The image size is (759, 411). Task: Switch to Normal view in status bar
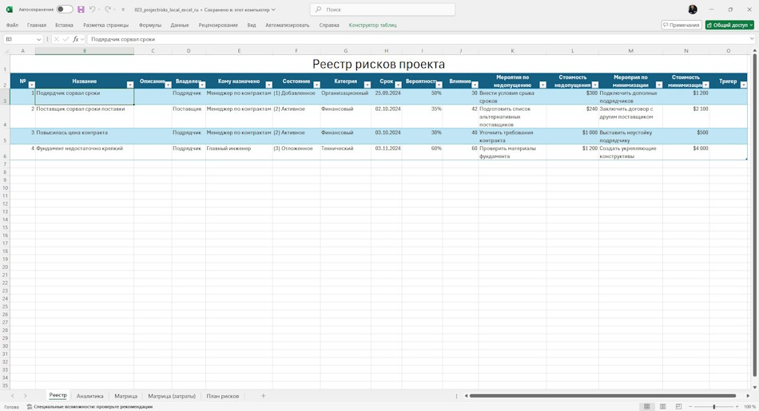tap(646, 407)
